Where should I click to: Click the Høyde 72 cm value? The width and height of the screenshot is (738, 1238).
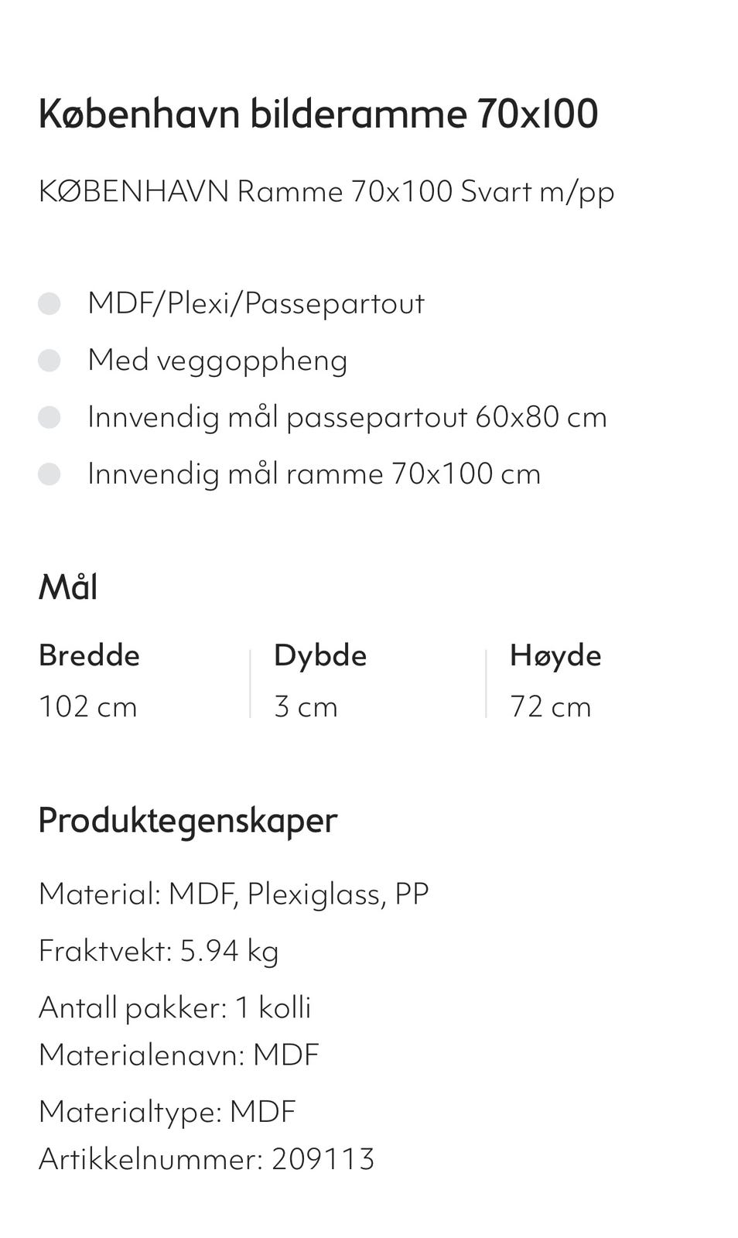click(x=551, y=706)
